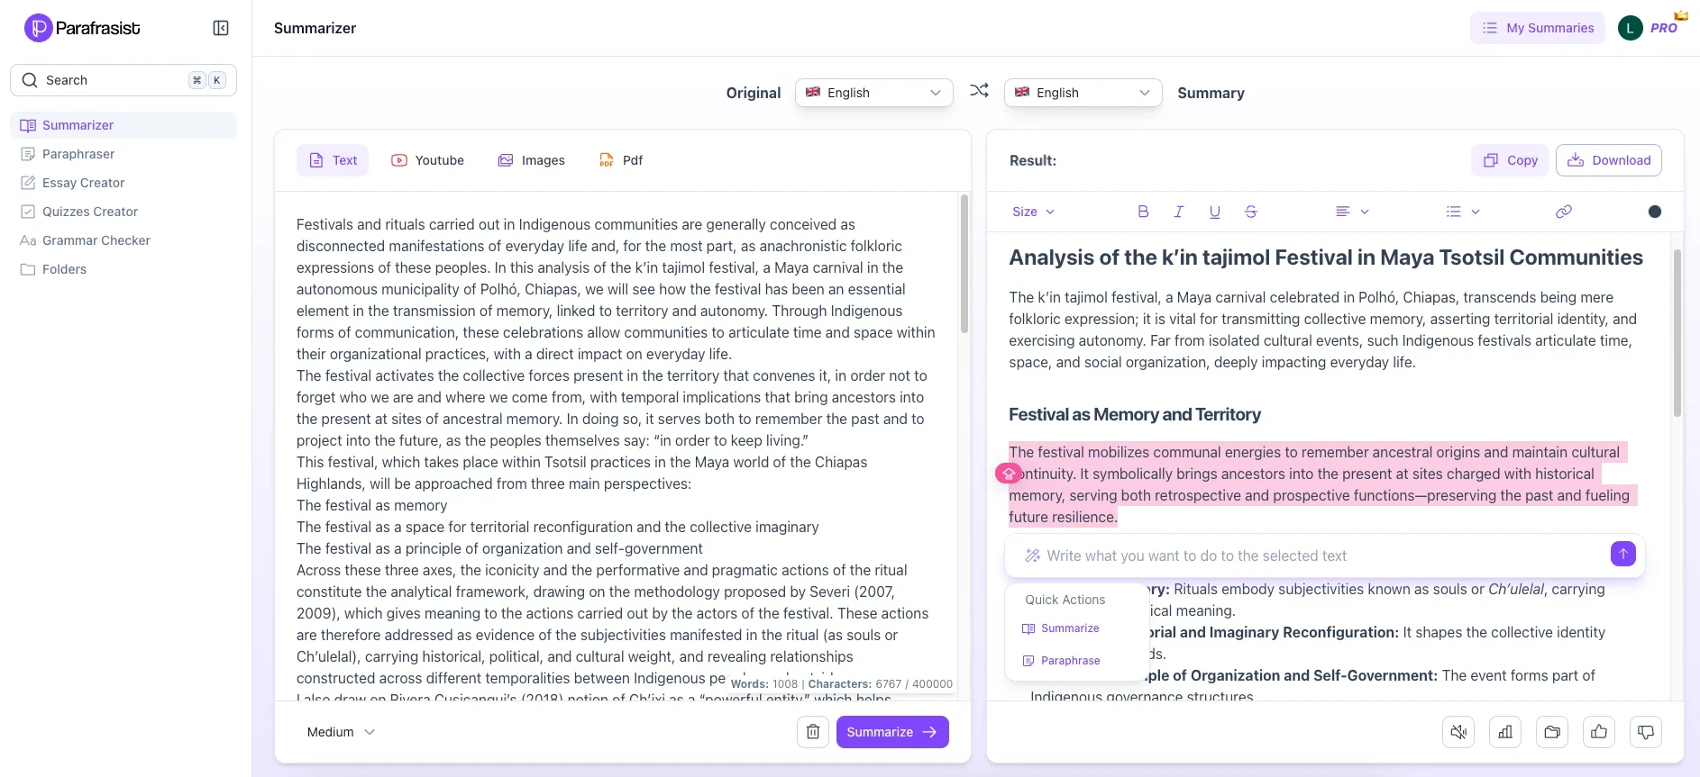Select the Text input tab
Image resolution: width=1700 pixels, height=777 pixels.
(x=333, y=160)
